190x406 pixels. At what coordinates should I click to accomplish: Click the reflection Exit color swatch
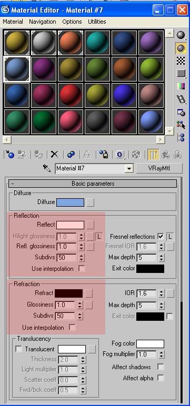tap(151, 269)
